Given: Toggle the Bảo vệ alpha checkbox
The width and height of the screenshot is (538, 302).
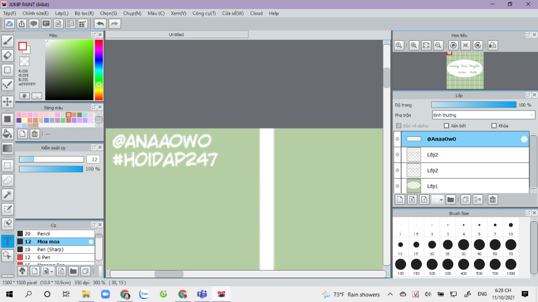Looking at the screenshot, I should click(399, 126).
